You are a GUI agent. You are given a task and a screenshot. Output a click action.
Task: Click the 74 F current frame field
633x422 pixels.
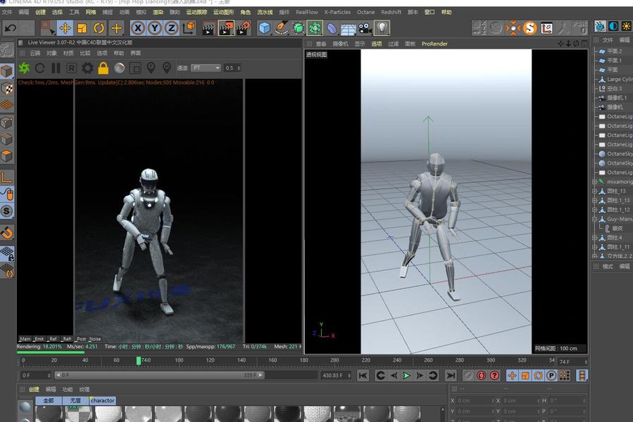pyautogui.click(x=572, y=362)
